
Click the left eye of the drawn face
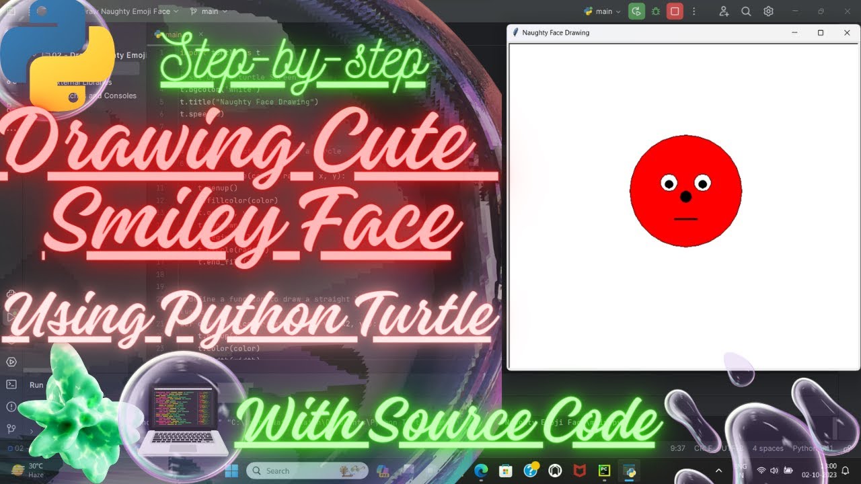[669, 183]
